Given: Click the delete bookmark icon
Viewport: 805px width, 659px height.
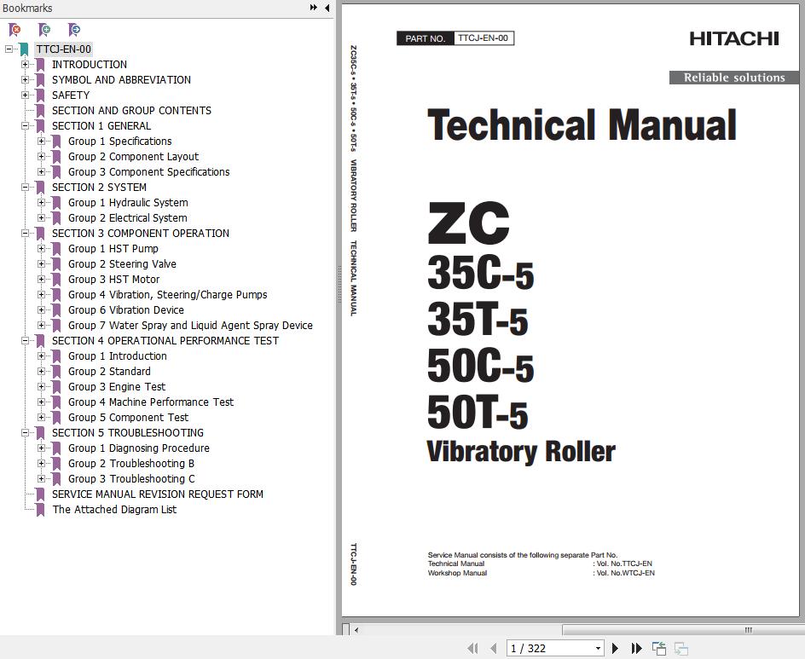Looking at the screenshot, I should click(x=14, y=30).
